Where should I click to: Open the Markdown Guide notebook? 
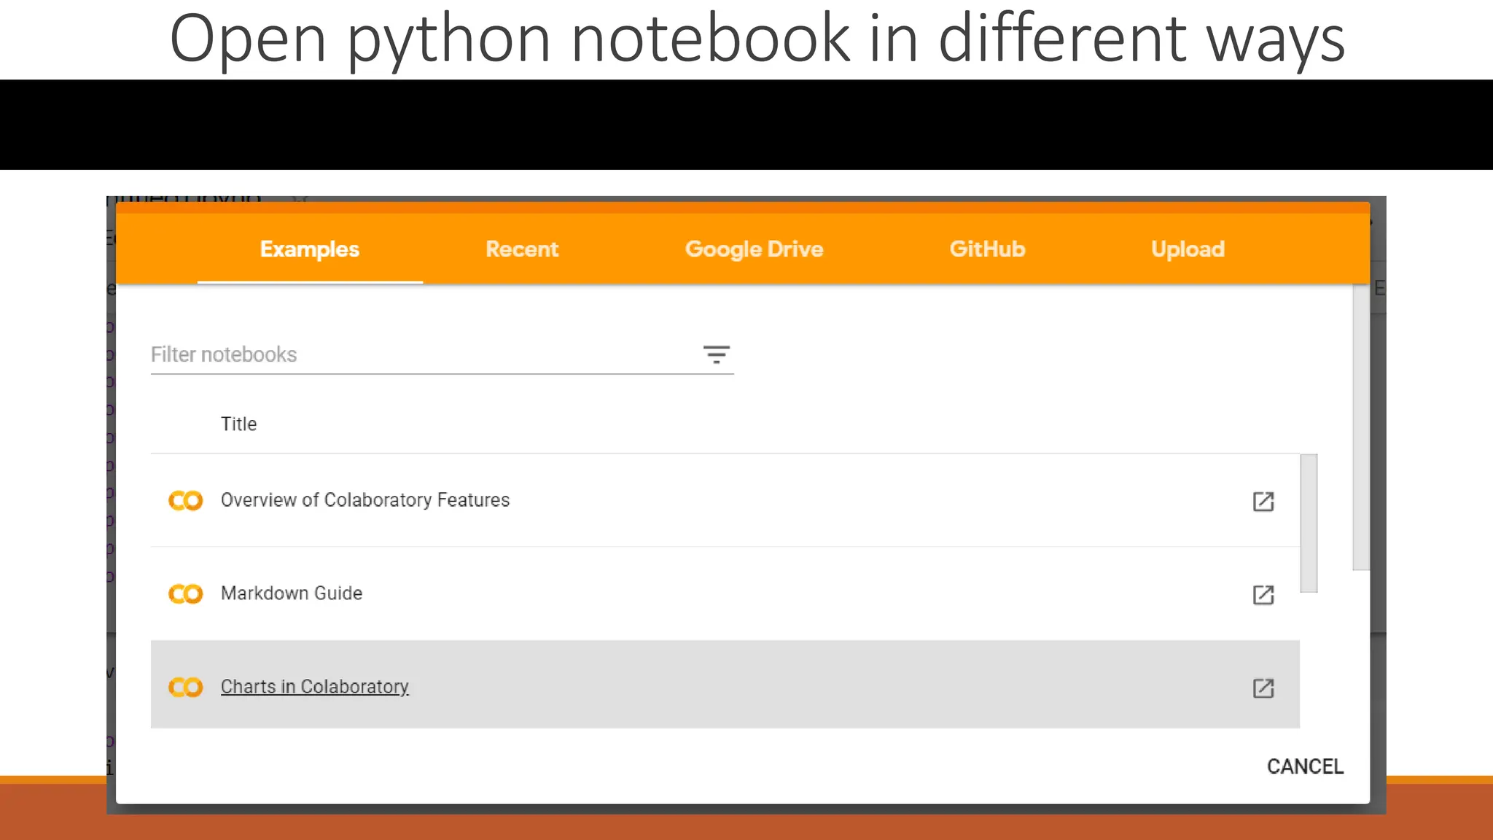tap(292, 594)
